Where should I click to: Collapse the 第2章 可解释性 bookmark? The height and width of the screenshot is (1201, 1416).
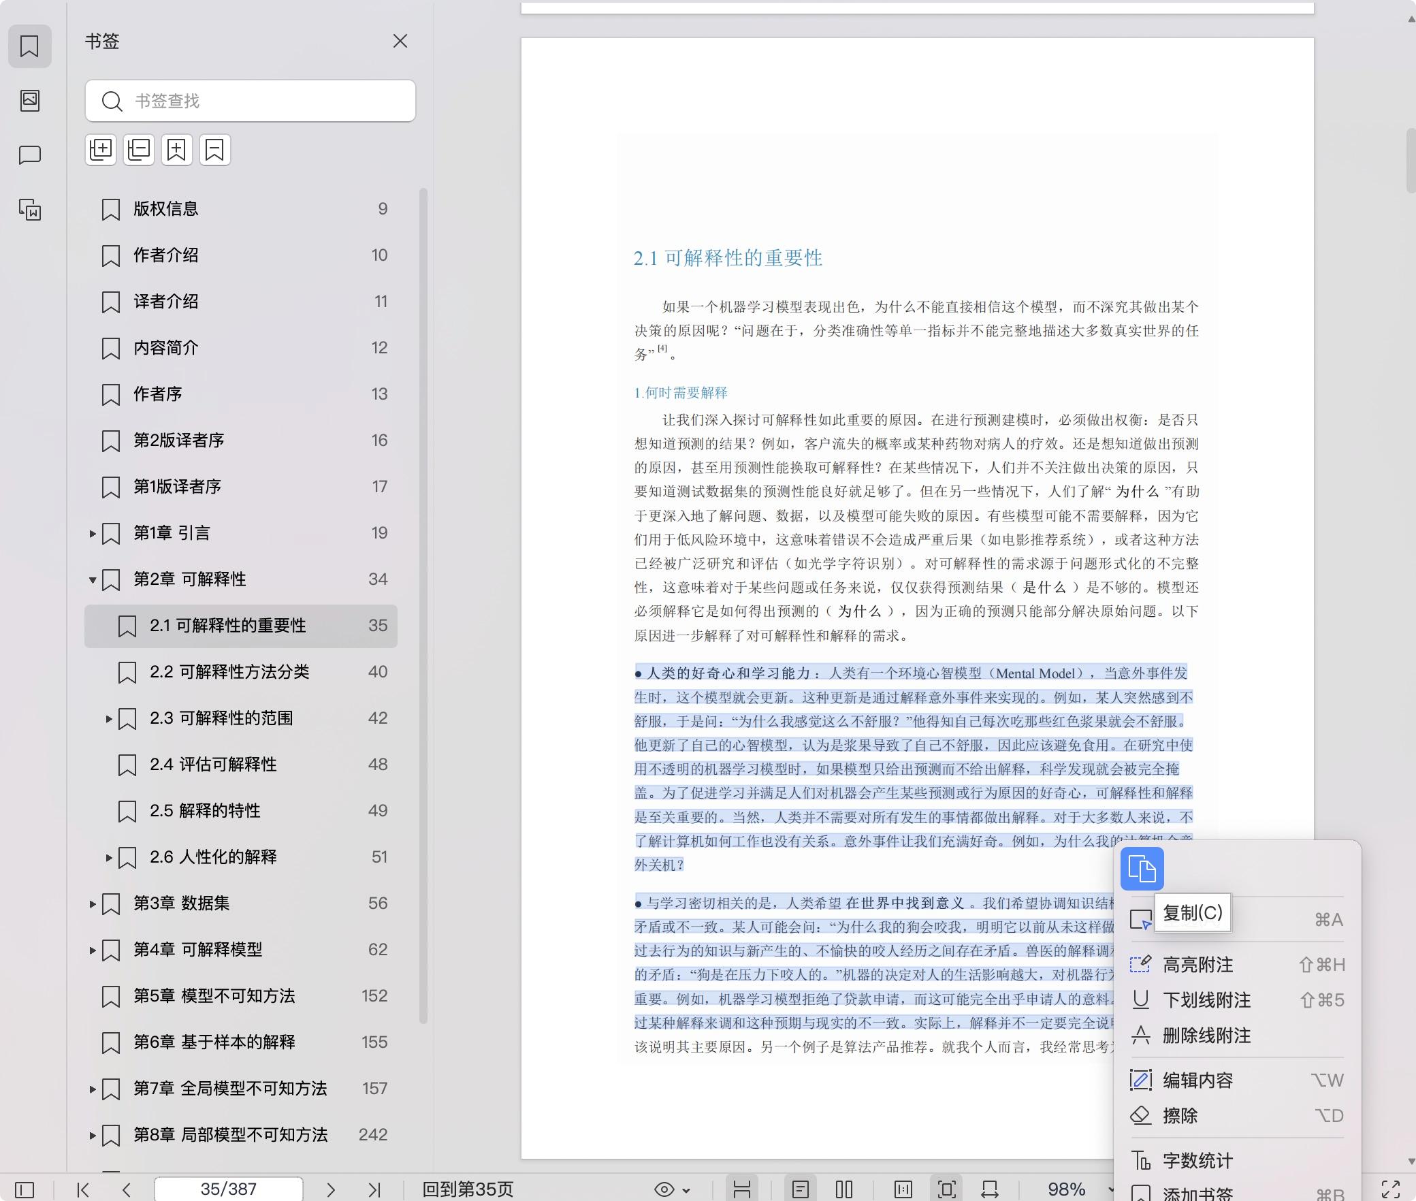[x=93, y=580]
